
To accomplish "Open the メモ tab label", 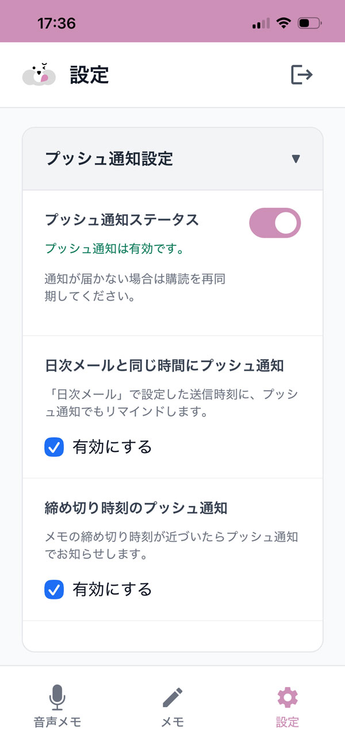I will point(172,722).
